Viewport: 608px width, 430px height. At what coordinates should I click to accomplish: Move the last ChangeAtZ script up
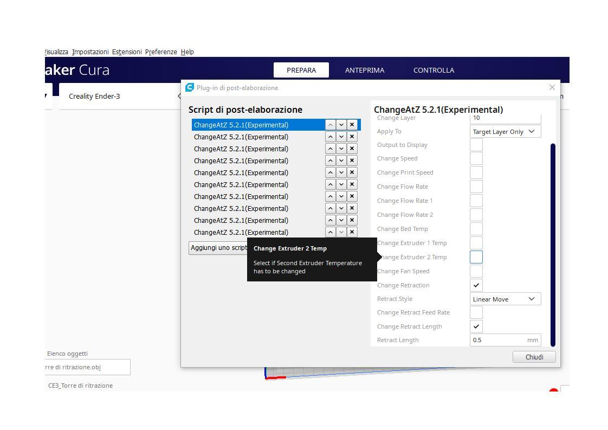pos(330,232)
